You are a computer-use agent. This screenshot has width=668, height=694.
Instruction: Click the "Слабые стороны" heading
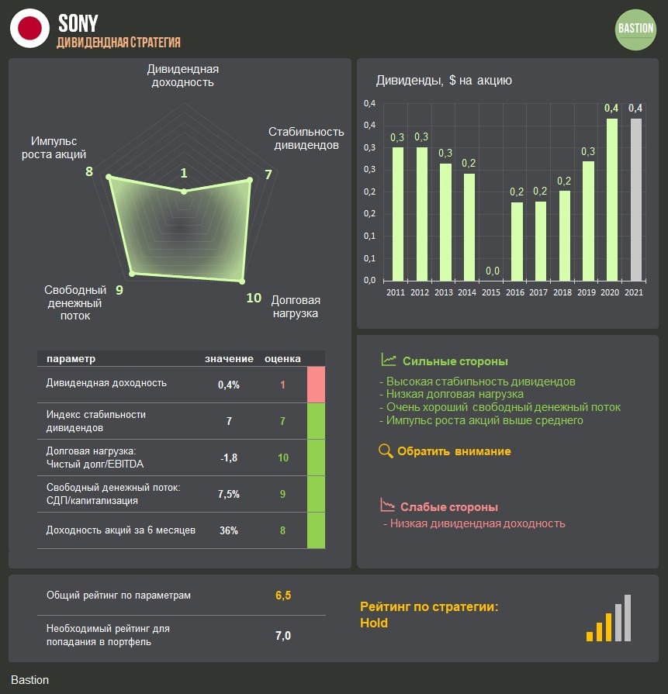point(449,507)
